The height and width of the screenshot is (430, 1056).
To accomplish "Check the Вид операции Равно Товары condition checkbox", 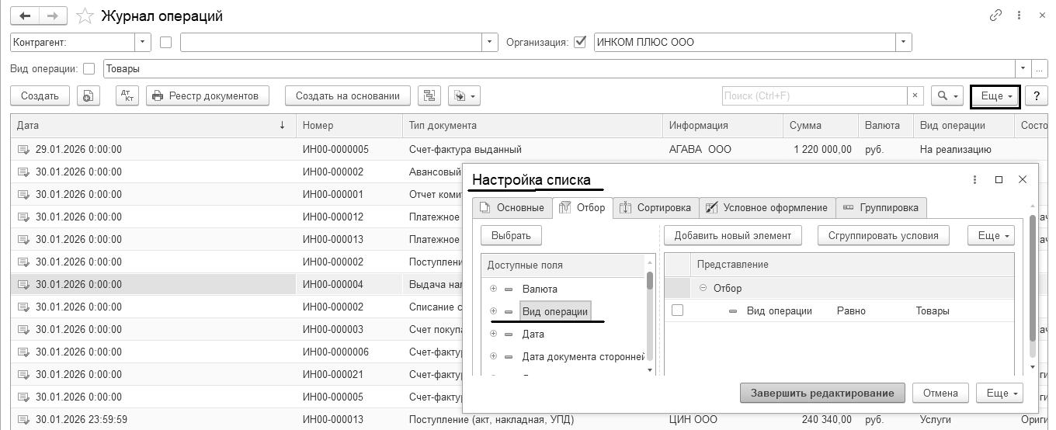I will tap(677, 310).
